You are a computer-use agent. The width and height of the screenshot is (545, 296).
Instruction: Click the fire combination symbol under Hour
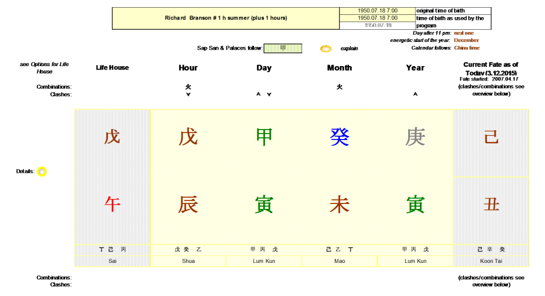click(x=188, y=87)
